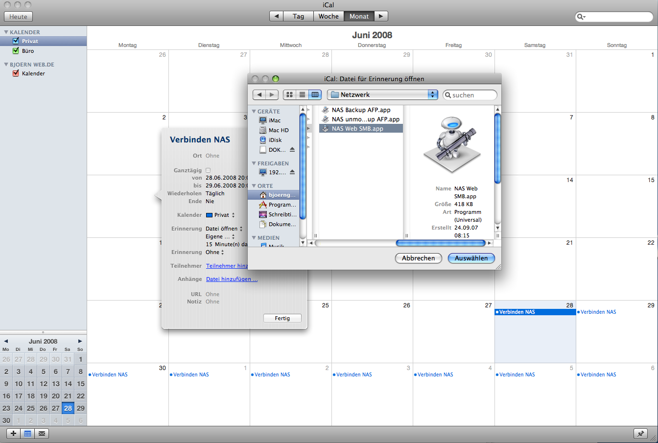The image size is (658, 443).
Task: Enable the Ganztägig checkbox
Action: 208,170
